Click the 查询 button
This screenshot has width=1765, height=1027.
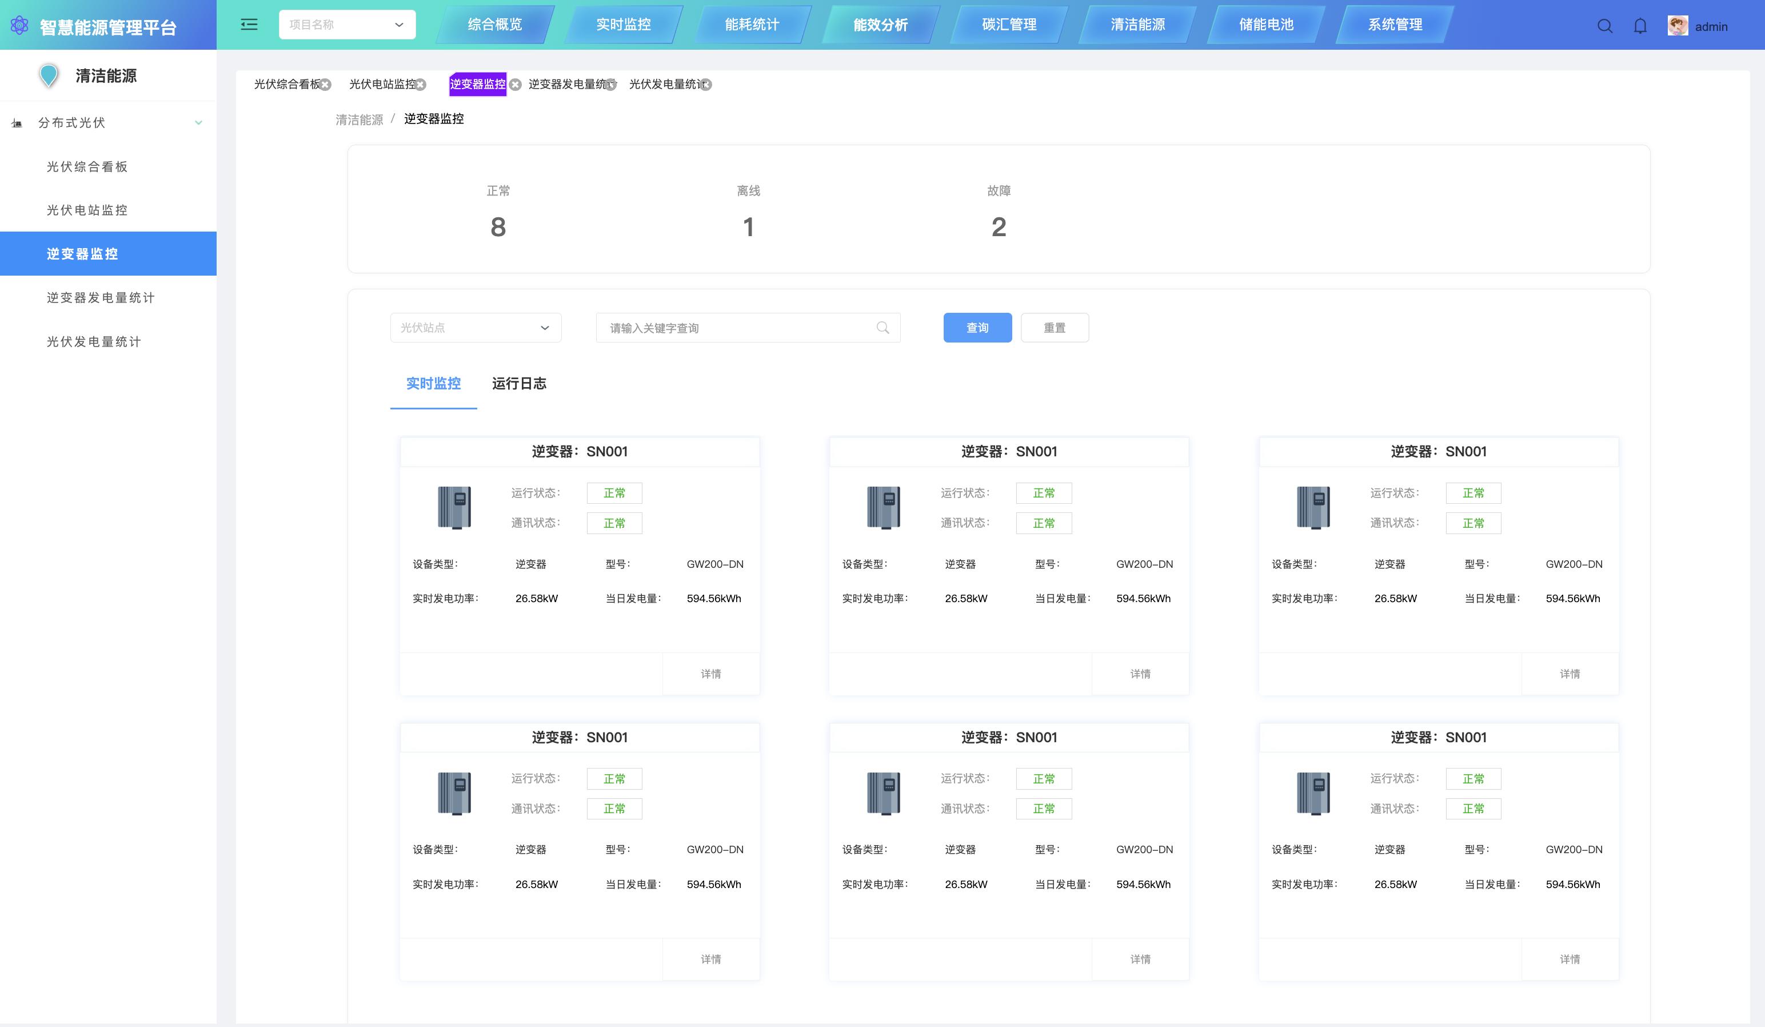[977, 328]
